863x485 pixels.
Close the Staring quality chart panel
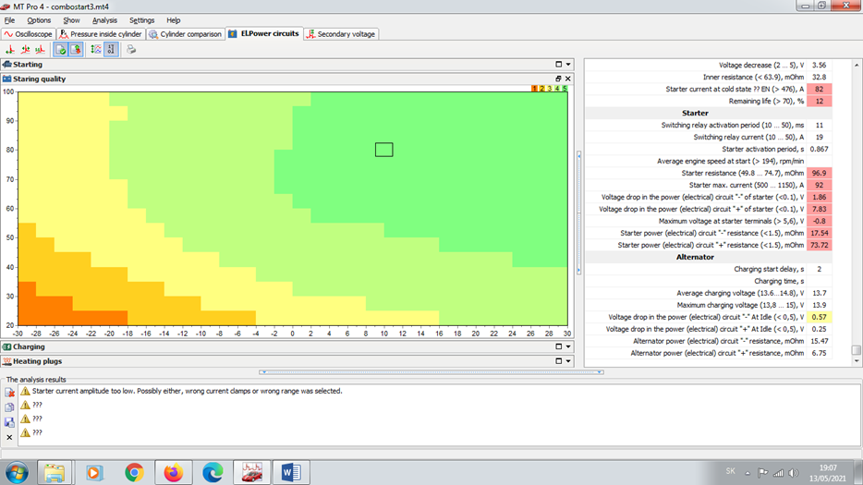[x=568, y=79]
